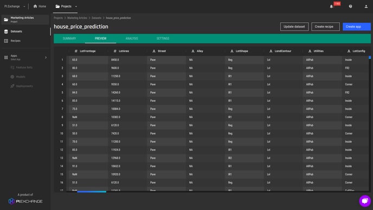Click the Create recipe button

[325, 27]
